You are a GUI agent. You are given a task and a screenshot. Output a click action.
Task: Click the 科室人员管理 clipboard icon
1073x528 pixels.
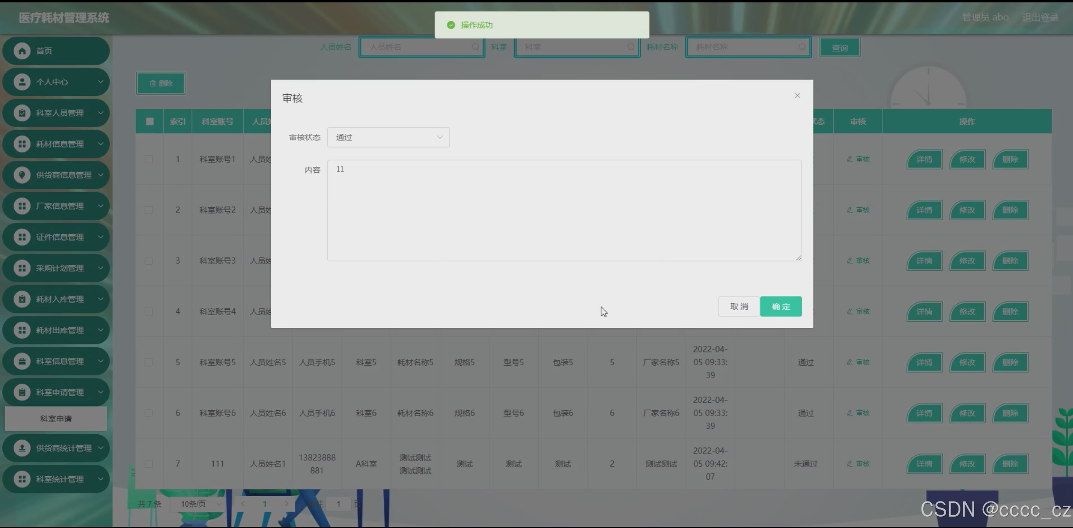pyautogui.click(x=22, y=113)
